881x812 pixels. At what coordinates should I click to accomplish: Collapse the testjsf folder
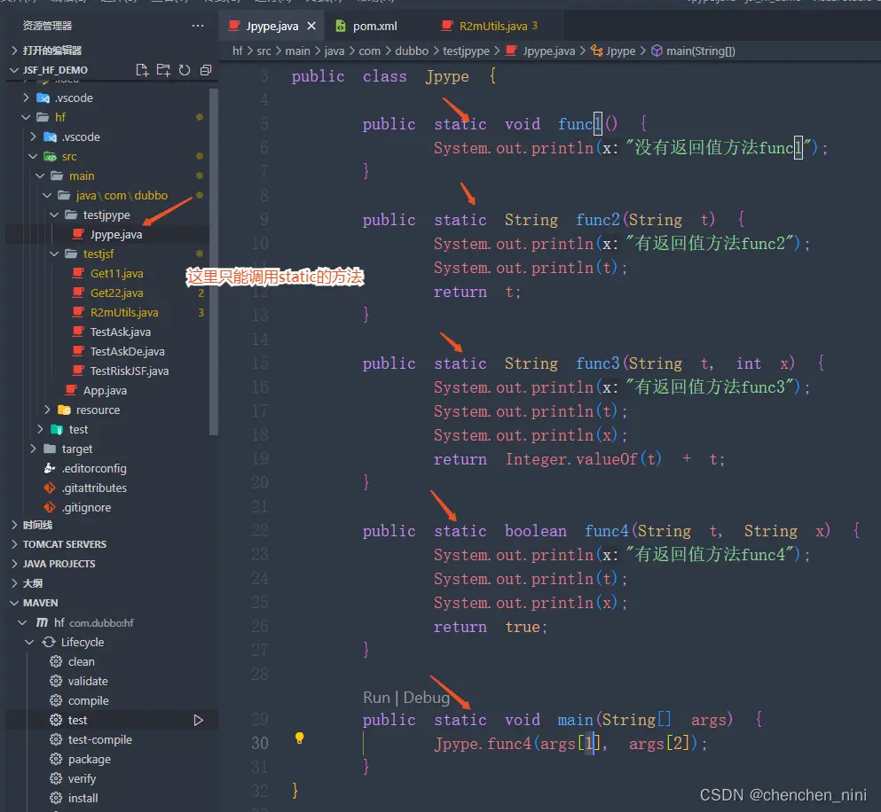click(54, 254)
